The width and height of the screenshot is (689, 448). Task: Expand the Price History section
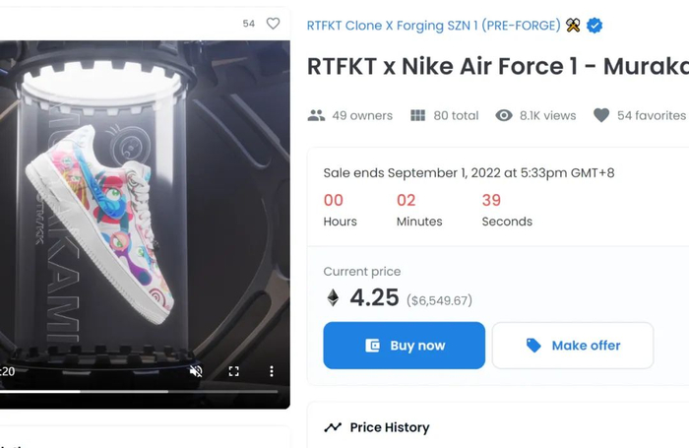click(x=390, y=427)
